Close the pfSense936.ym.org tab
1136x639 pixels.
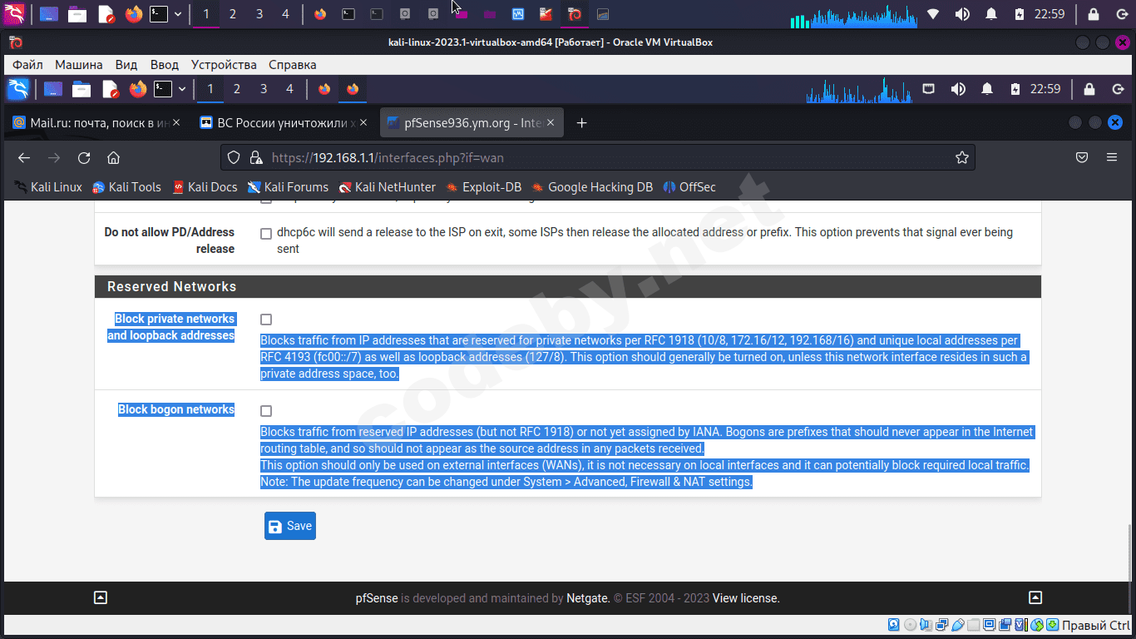tap(551, 123)
